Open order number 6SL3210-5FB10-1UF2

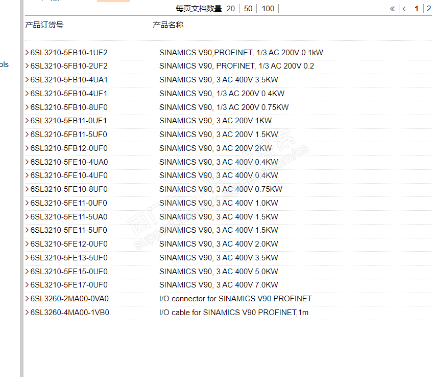[69, 53]
